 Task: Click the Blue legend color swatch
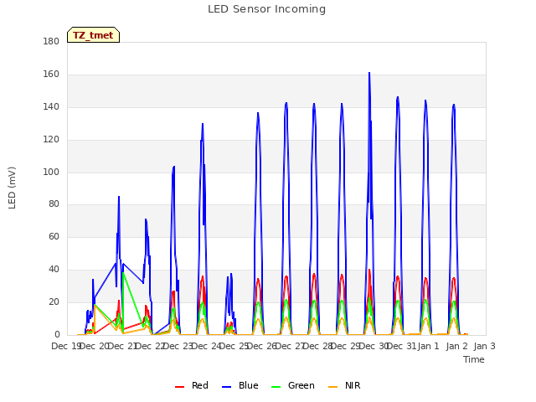(227, 387)
